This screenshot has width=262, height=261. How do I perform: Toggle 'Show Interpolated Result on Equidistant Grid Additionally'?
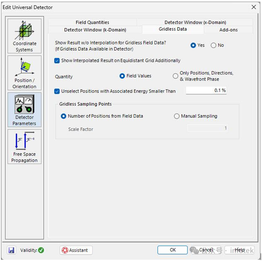click(57, 60)
